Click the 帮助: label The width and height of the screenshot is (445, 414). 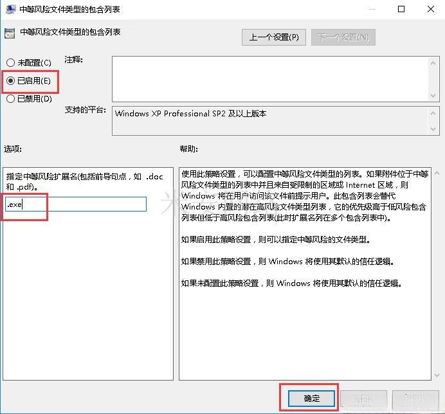(188, 149)
